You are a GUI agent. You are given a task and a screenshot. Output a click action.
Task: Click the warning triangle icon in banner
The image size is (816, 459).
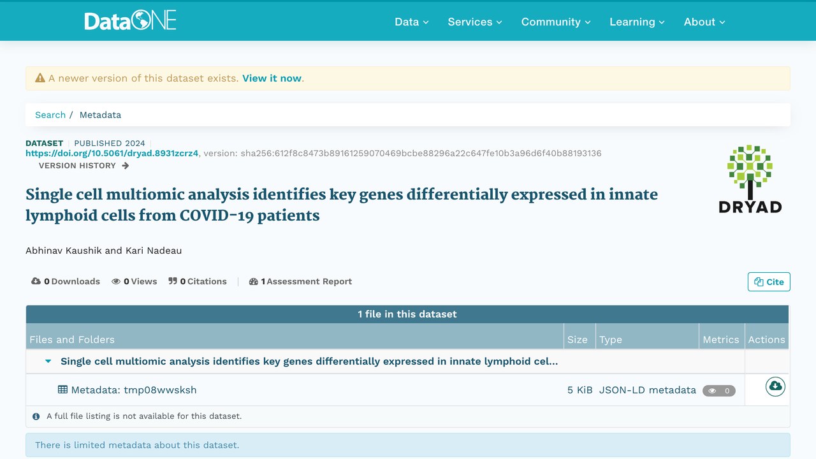point(40,78)
